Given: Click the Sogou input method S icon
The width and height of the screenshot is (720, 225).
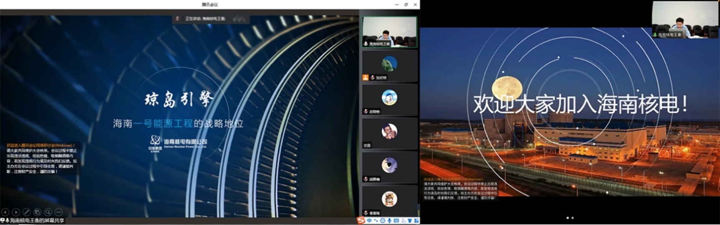Looking at the screenshot, I should (x=361, y=220).
